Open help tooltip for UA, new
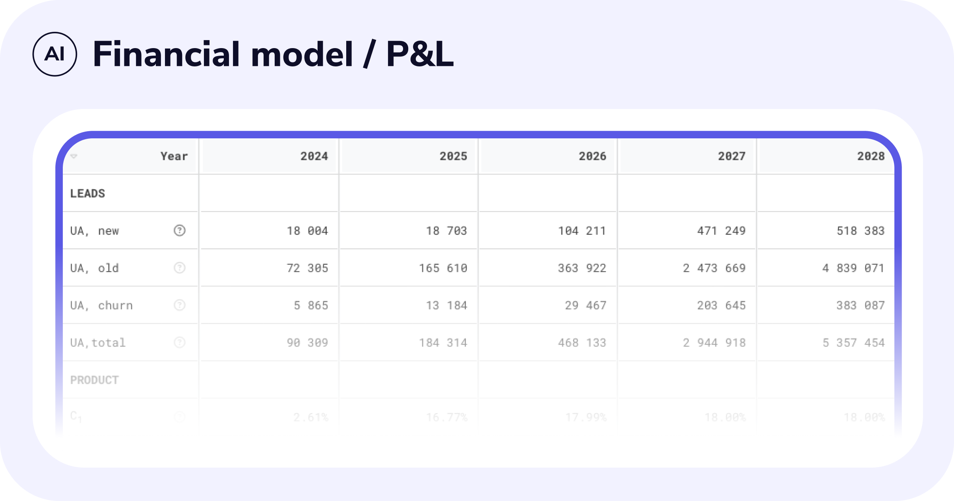The width and height of the screenshot is (954, 501). tap(180, 231)
